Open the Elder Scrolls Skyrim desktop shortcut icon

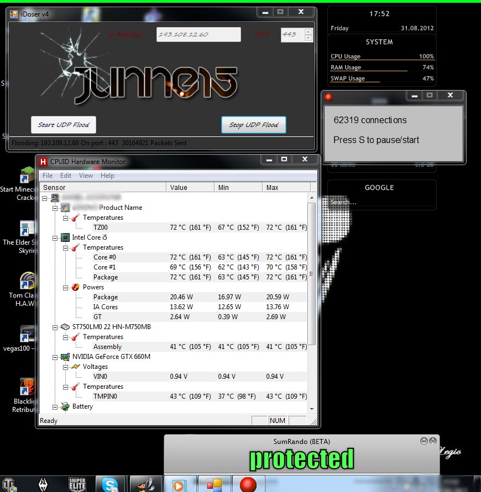(x=27, y=229)
